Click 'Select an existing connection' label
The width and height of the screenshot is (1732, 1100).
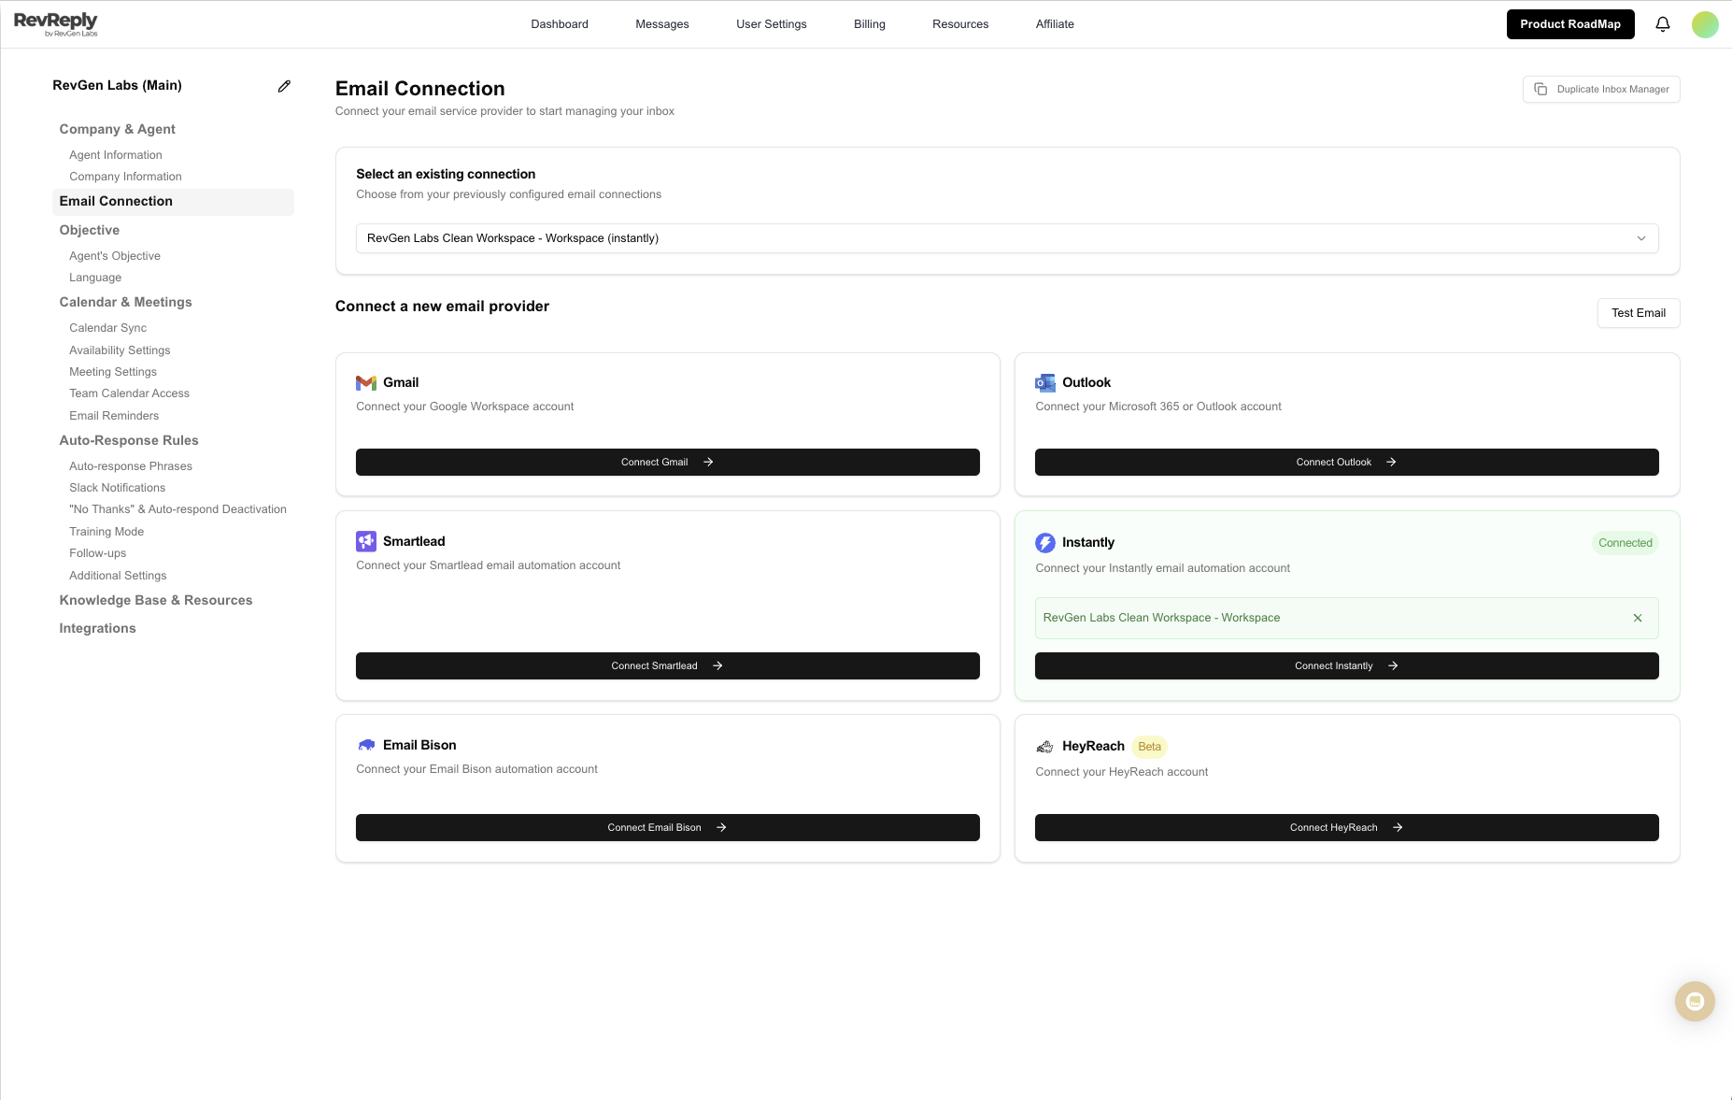click(x=446, y=175)
